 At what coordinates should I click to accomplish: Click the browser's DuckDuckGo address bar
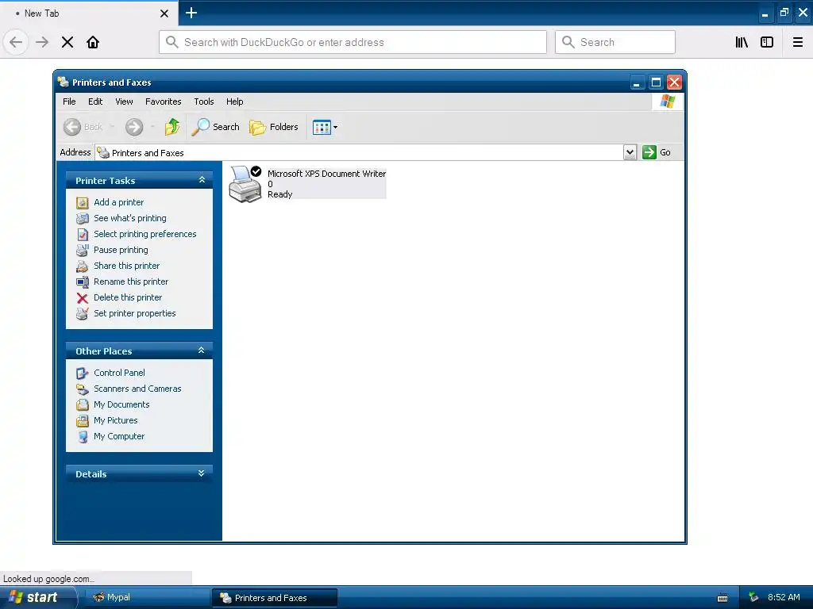coord(353,43)
